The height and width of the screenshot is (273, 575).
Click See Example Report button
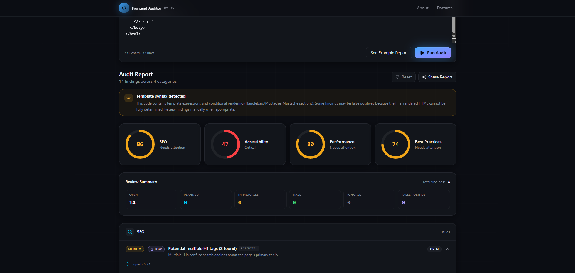[389, 53]
